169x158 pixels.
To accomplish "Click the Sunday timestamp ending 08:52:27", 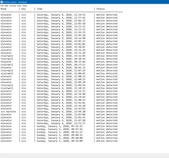I will [60, 132].
